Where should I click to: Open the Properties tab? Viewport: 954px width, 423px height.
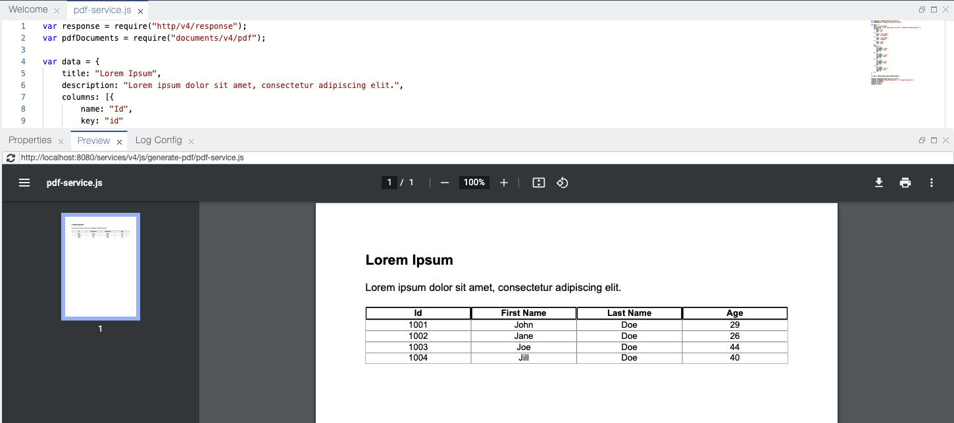tap(30, 140)
